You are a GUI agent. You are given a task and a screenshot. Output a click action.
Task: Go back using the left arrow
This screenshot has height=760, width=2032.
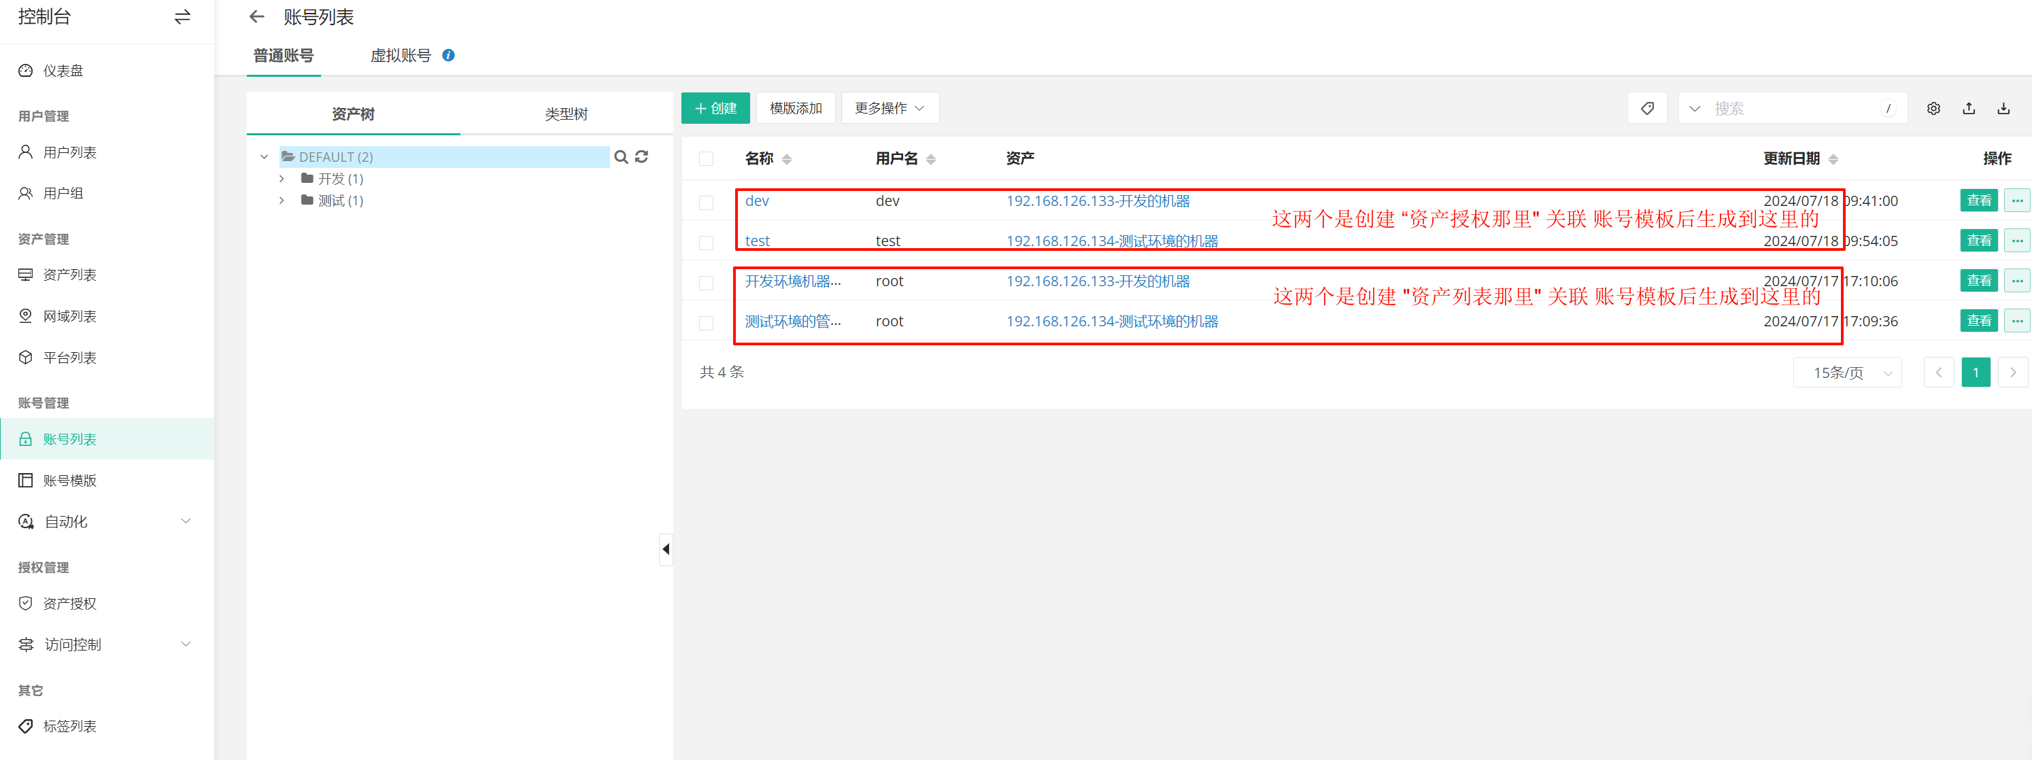point(256,16)
